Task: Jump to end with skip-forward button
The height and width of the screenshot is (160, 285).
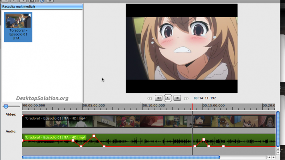Action: [x=177, y=98]
